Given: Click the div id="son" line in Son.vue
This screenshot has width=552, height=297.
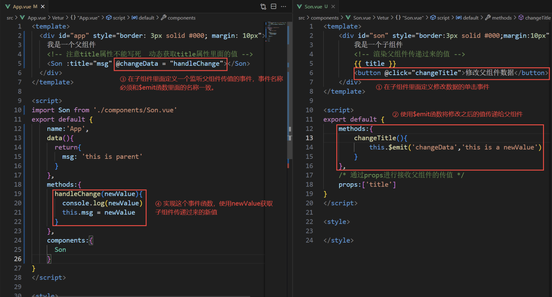Looking at the screenshot, I should (x=444, y=36).
